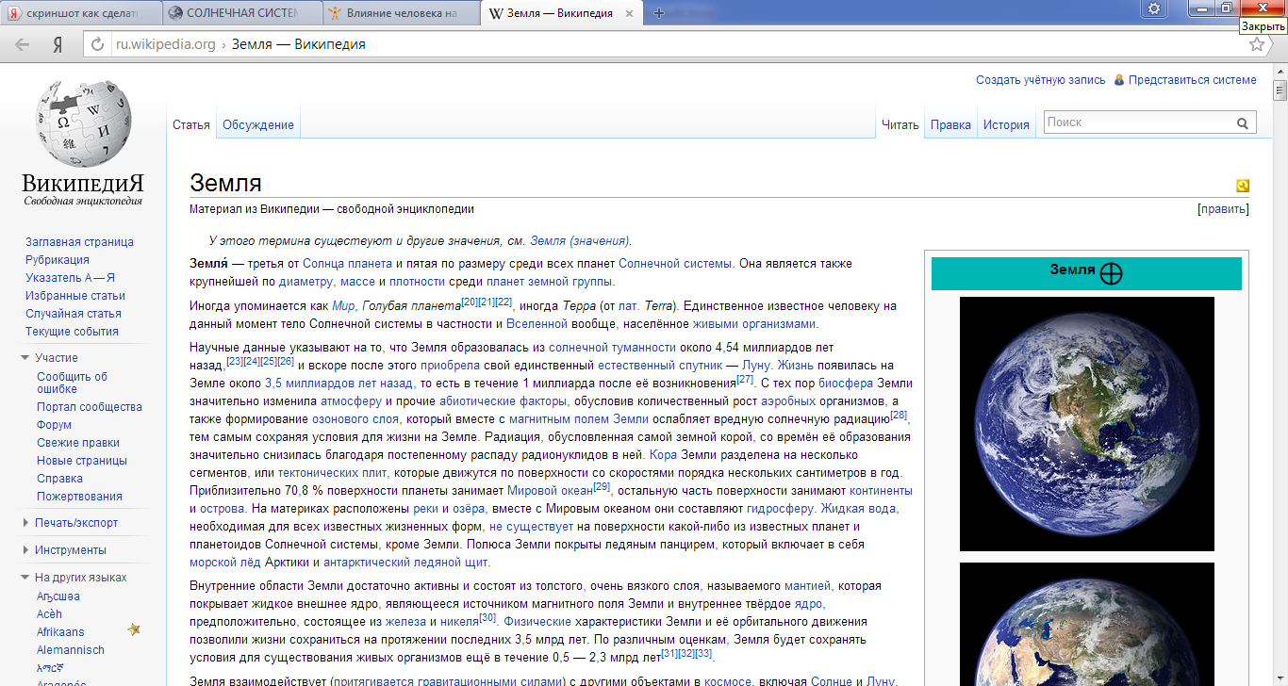The image size is (1288, 686).
Task: Open Свежие правки sidebar link
Action: 78,443
